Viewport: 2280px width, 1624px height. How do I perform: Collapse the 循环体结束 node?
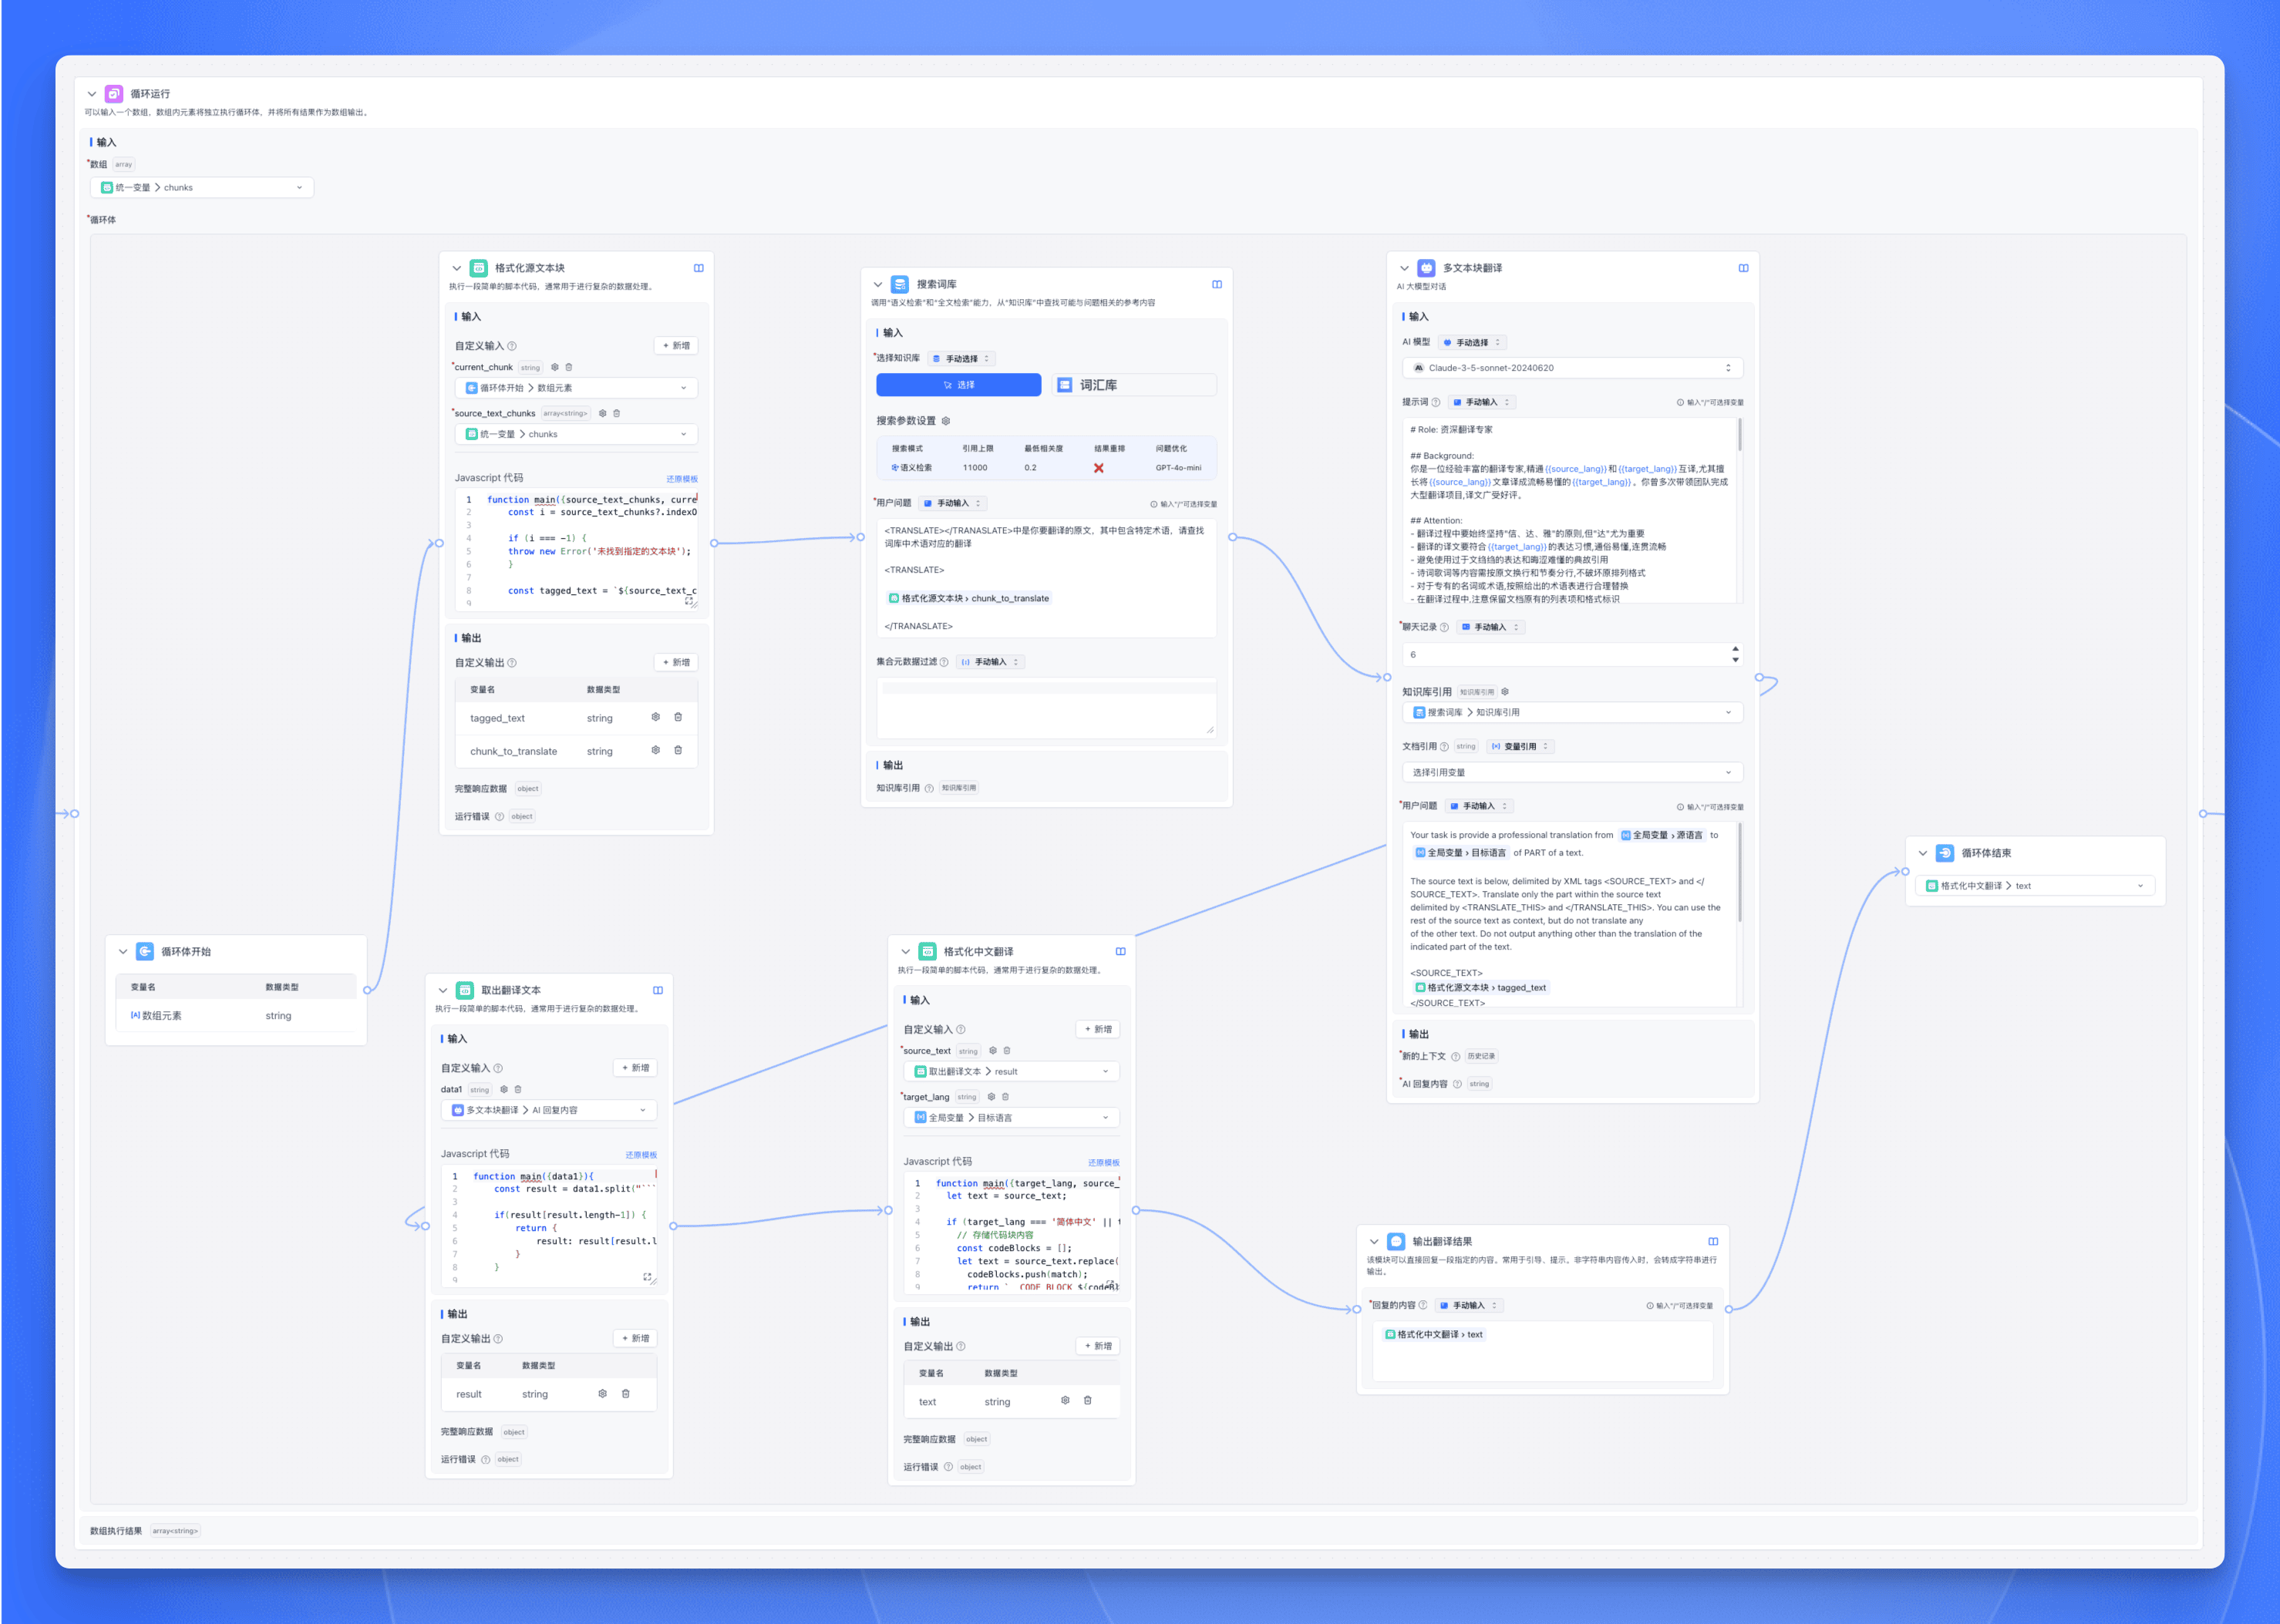(x=1923, y=854)
